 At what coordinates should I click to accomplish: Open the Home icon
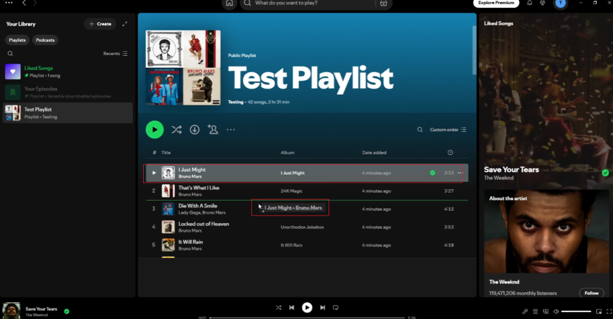click(x=229, y=3)
